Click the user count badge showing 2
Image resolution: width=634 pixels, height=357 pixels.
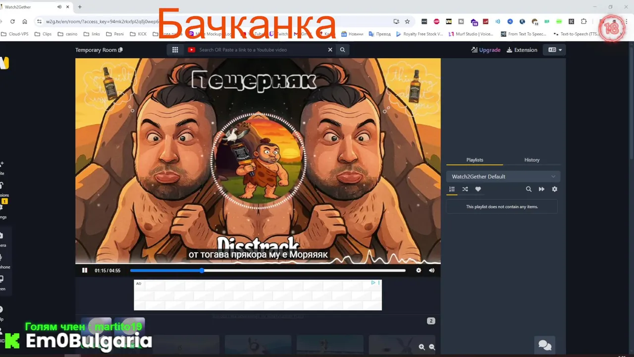coord(431,321)
